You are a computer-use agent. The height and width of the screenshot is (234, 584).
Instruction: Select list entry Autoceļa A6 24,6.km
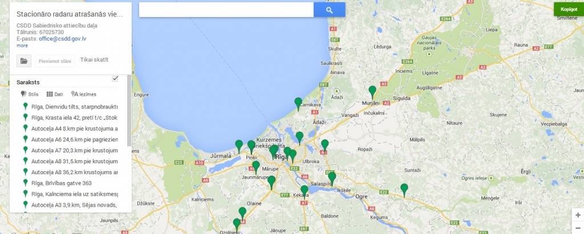pyautogui.click(x=70, y=139)
